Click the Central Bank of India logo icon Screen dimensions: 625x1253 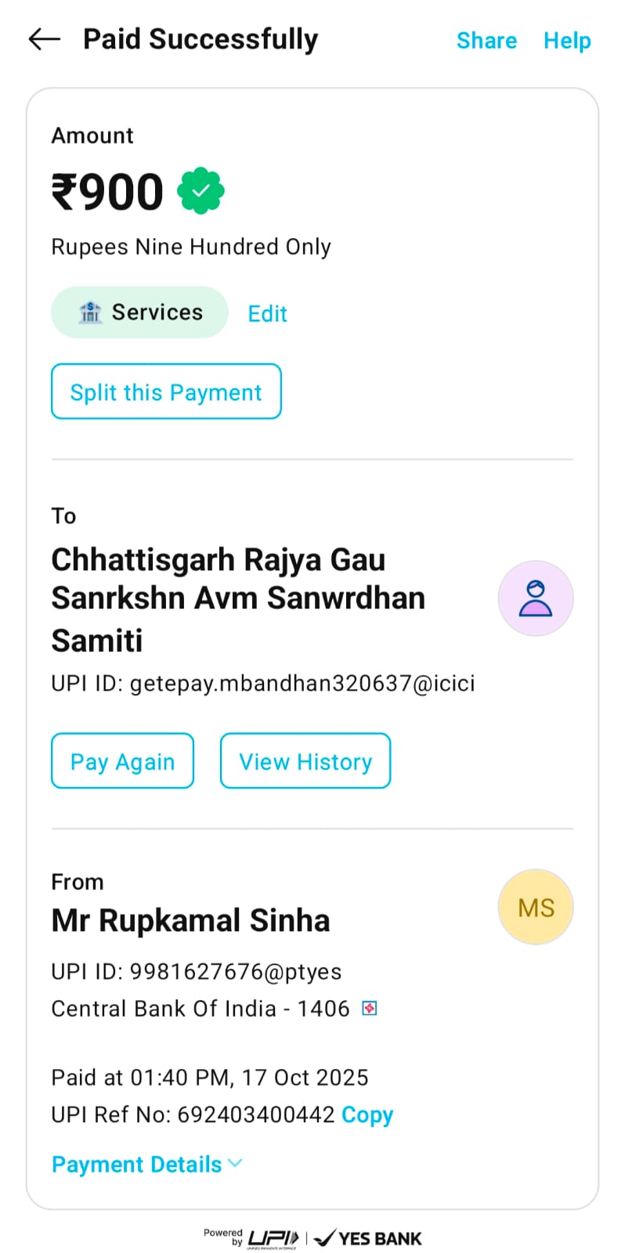pyautogui.click(x=370, y=1009)
